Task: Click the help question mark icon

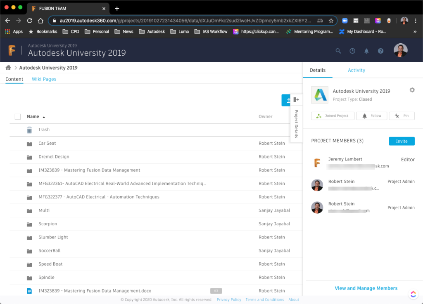Action: click(380, 51)
